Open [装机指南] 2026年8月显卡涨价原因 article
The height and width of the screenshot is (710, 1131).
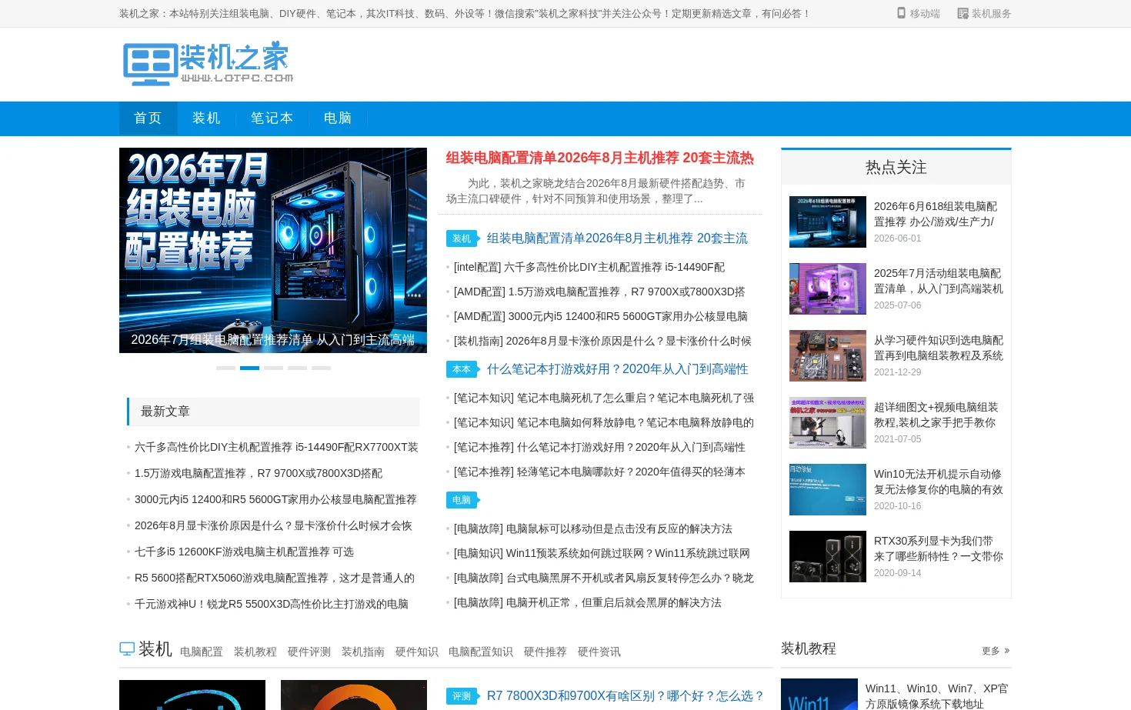coord(602,341)
